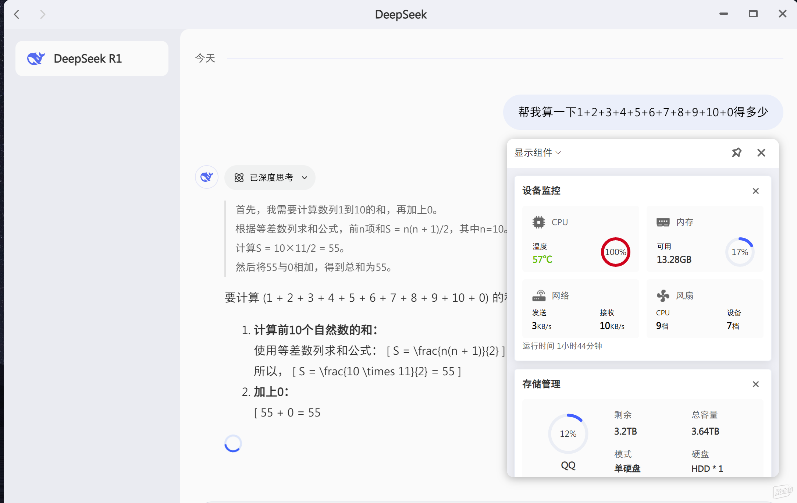Click the DeepSeek avatar beside the reply
797x503 pixels.
[207, 177]
